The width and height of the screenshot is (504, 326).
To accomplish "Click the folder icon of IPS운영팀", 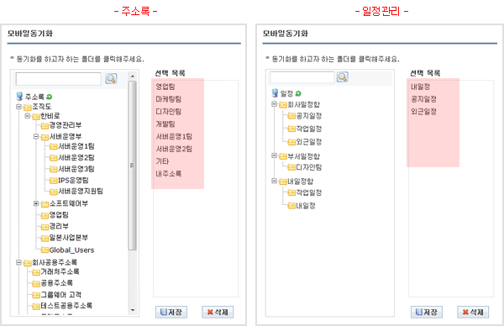I will click(54, 181).
